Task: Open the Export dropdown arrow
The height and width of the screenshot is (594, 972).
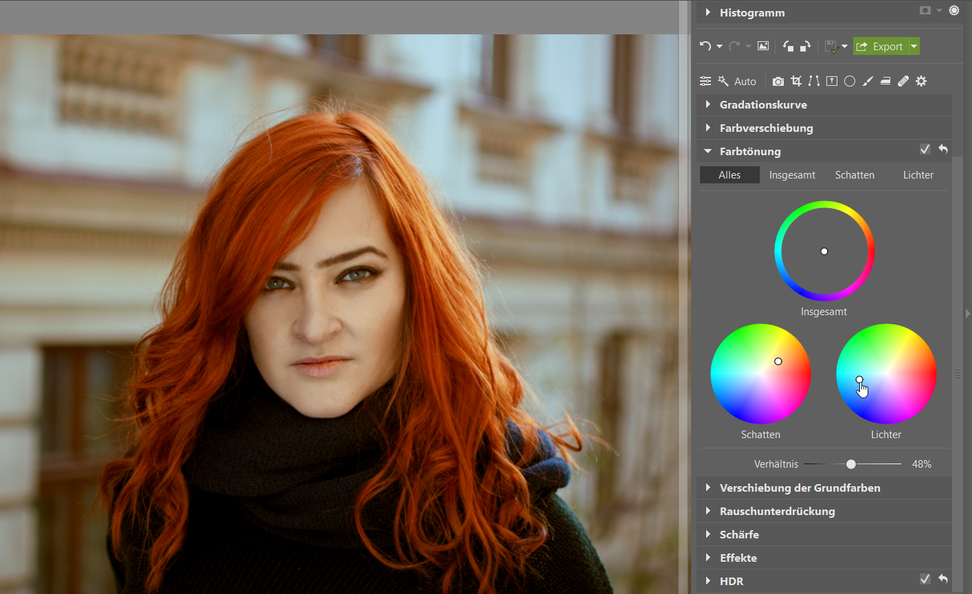Action: tap(914, 46)
